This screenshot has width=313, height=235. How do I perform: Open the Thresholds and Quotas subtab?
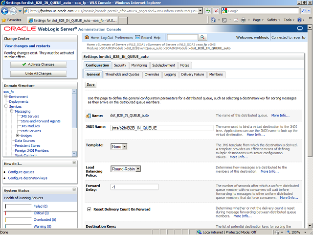click(123, 74)
